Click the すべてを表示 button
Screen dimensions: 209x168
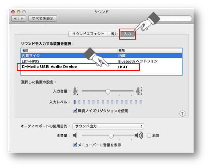(43, 19)
